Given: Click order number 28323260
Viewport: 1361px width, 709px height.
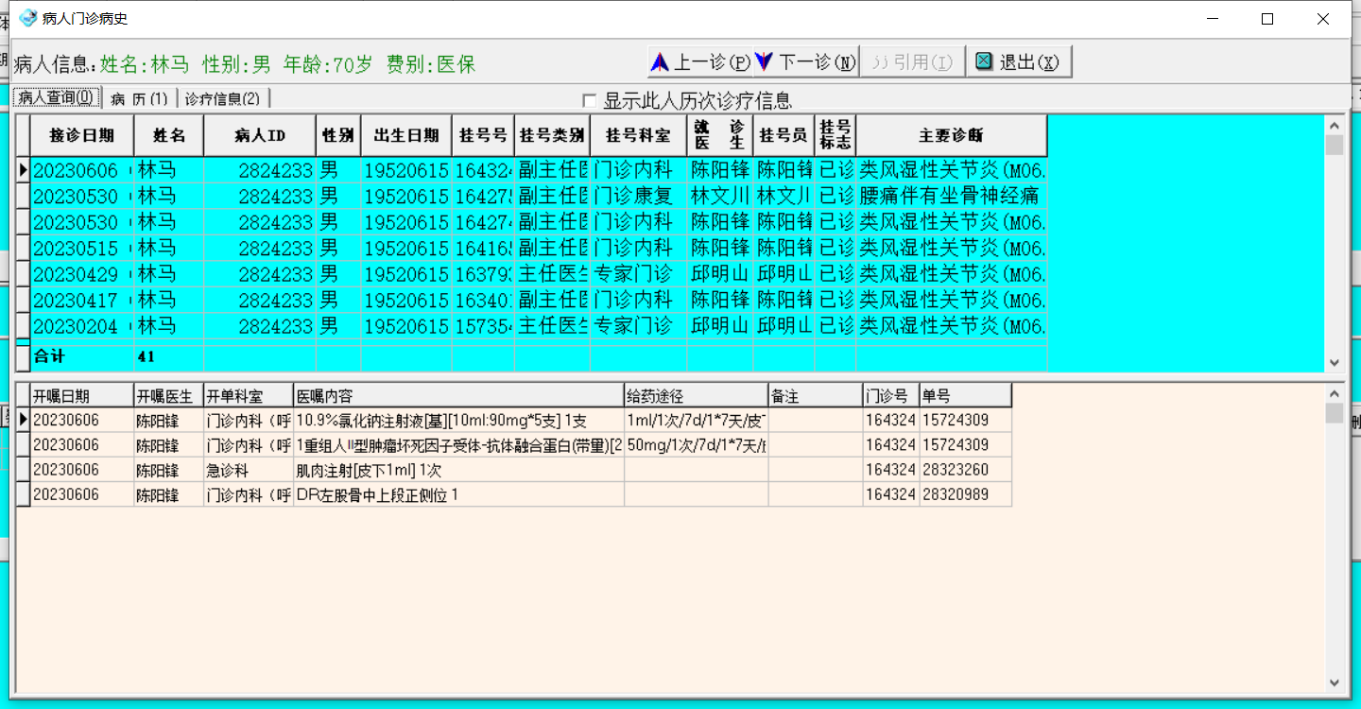Looking at the screenshot, I should pyautogui.click(x=965, y=470).
